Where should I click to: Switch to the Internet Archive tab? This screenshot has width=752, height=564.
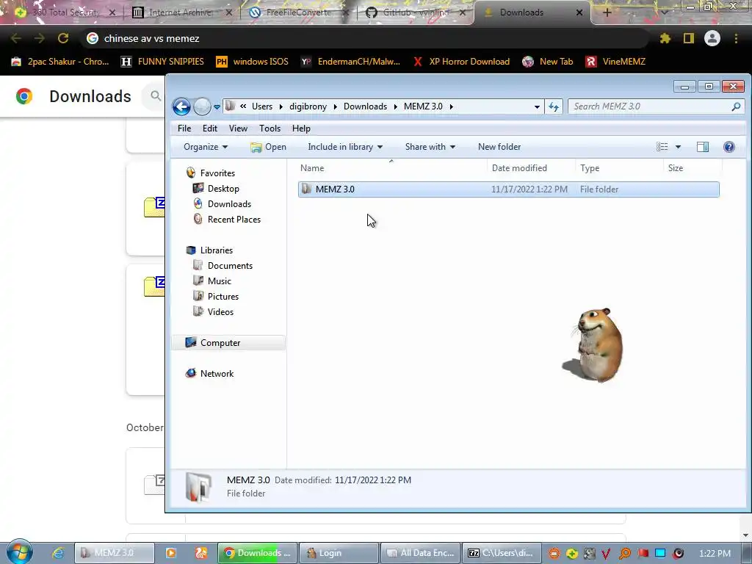180,12
